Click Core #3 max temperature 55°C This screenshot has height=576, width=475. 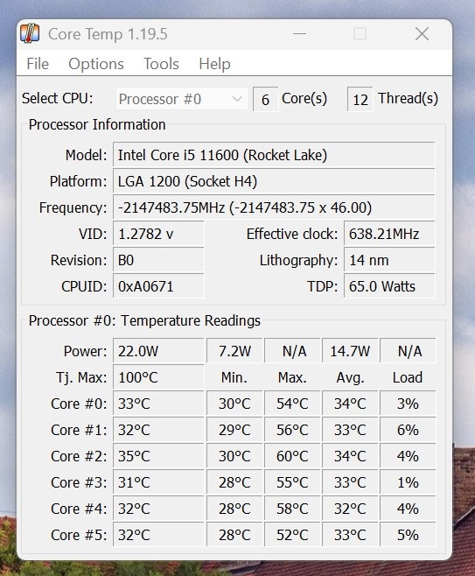(292, 482)
